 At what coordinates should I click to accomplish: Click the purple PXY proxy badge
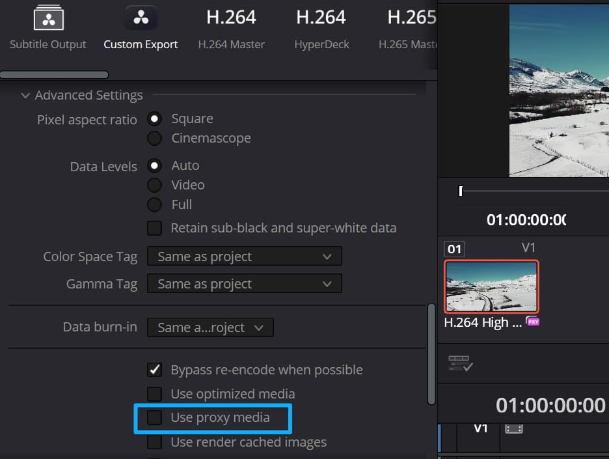pyautogui.click(x=533, y=323)
